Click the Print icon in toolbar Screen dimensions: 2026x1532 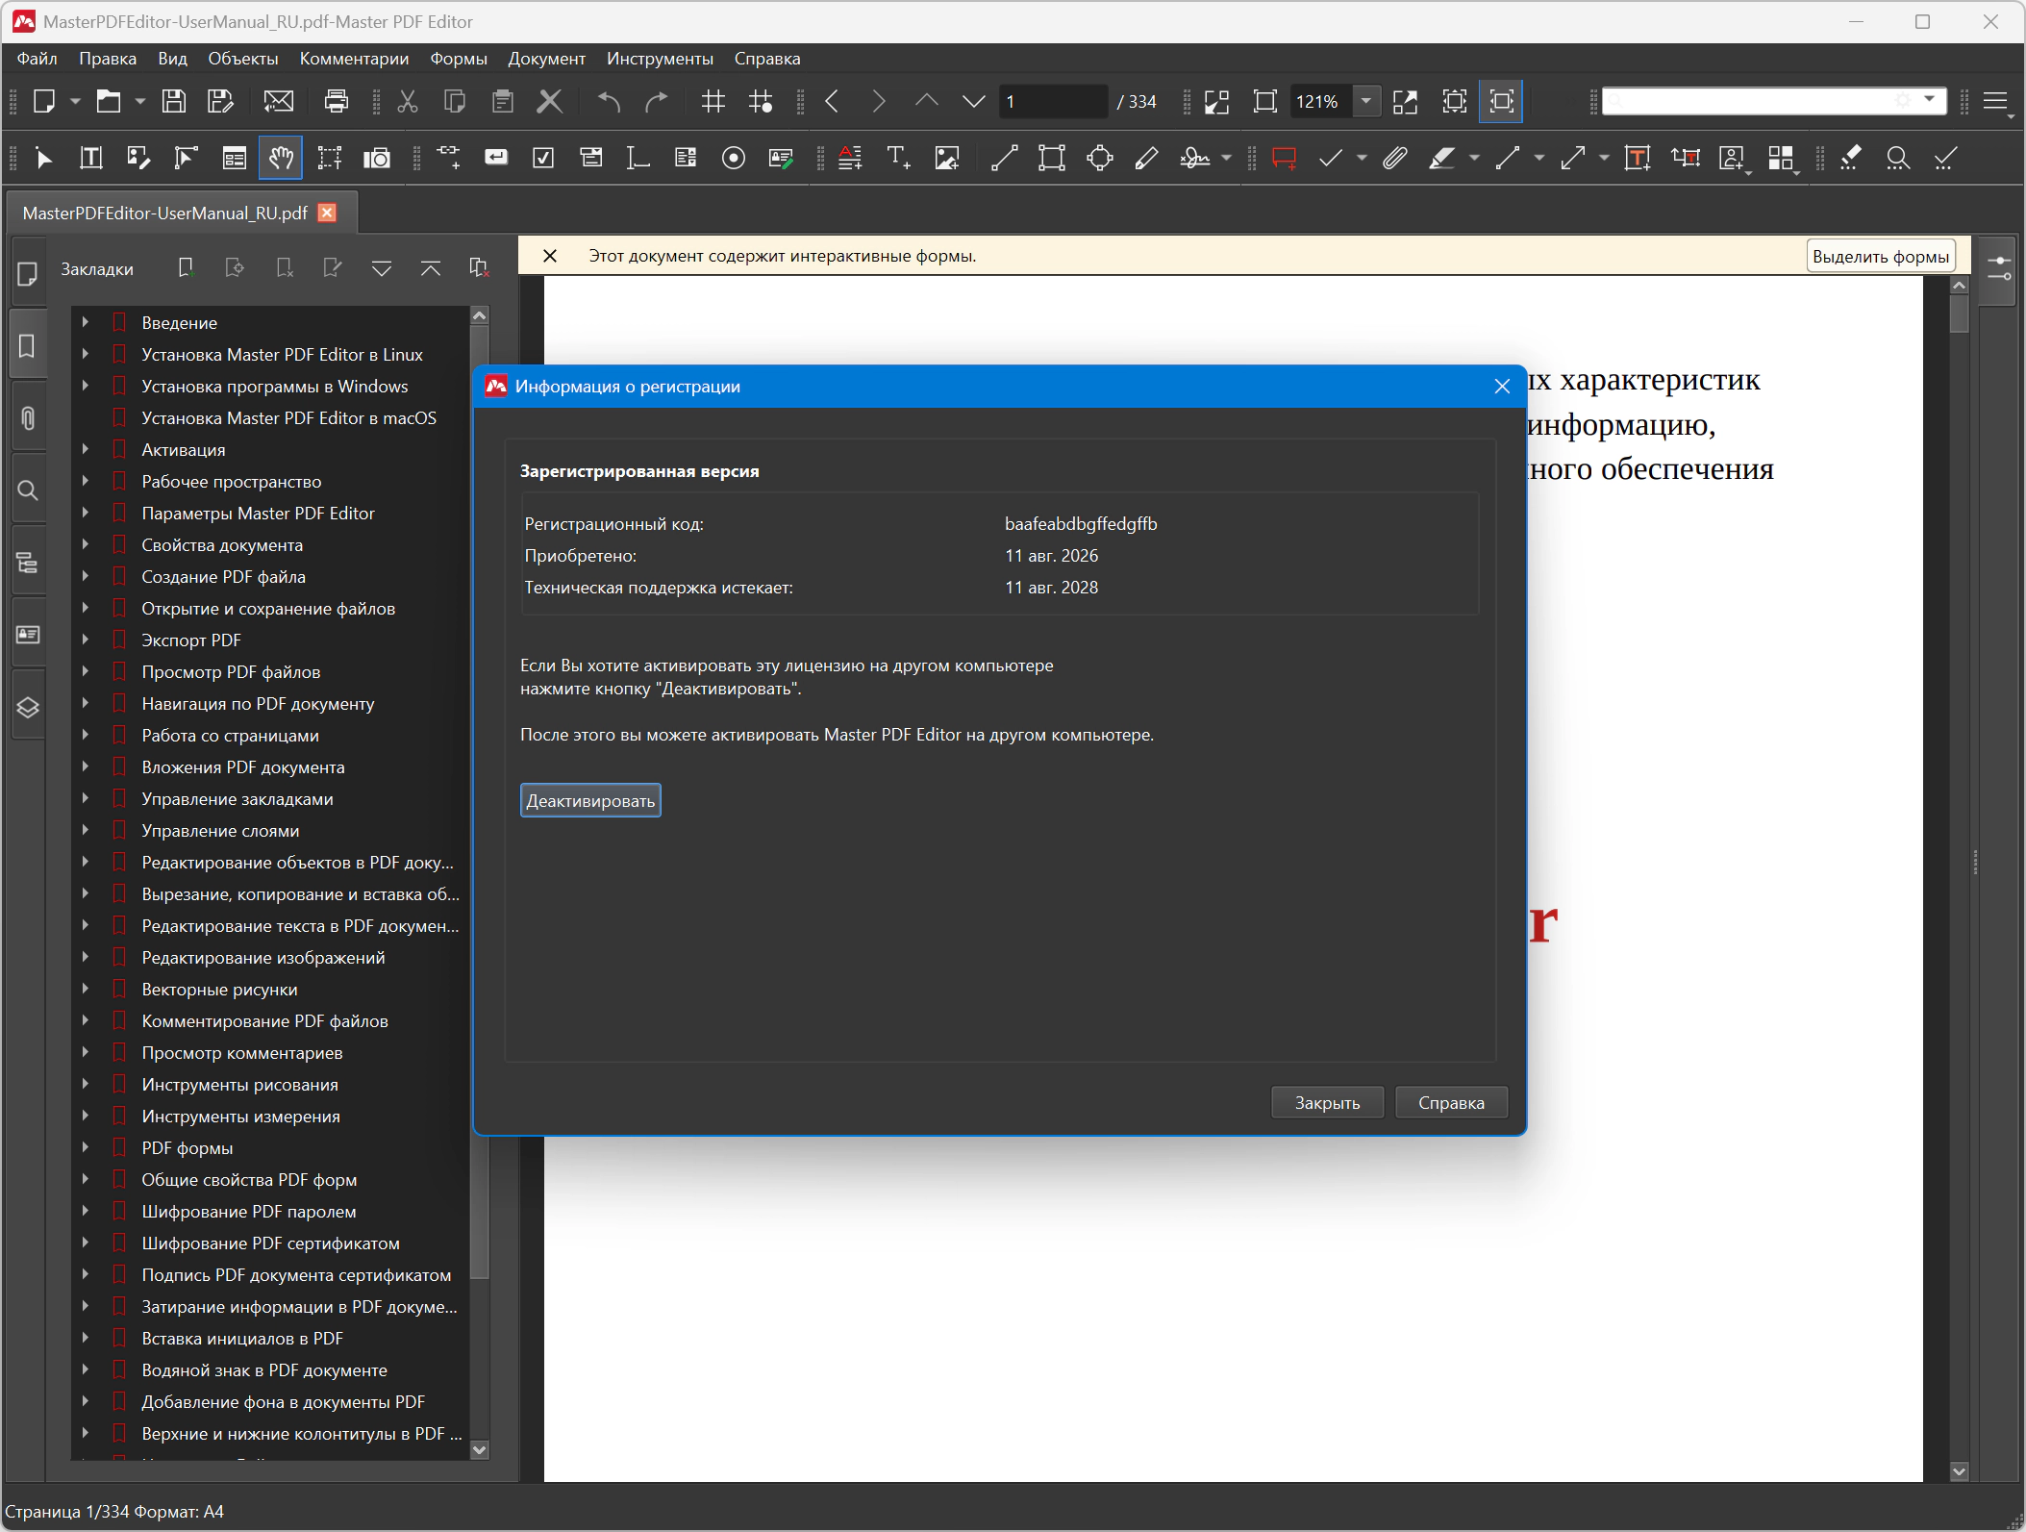tap(336, 101)
